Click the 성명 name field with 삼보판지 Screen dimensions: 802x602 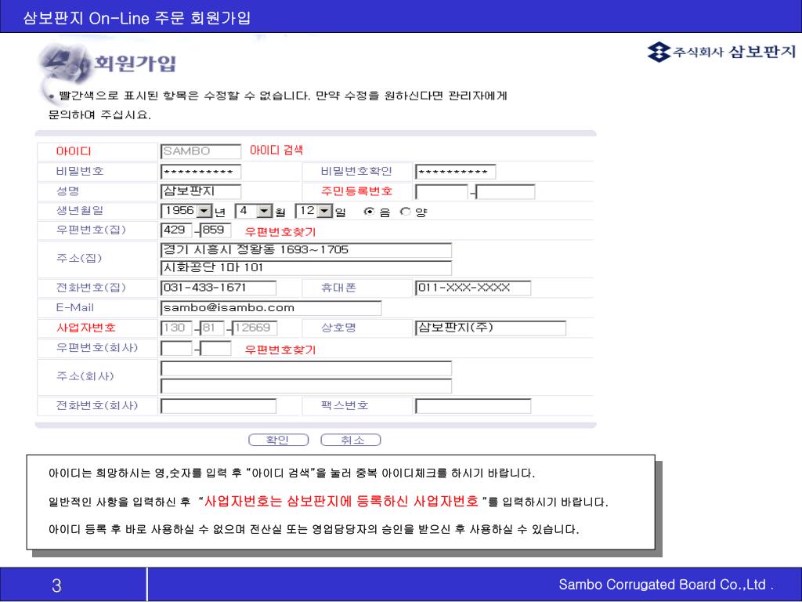pos(200,191)
